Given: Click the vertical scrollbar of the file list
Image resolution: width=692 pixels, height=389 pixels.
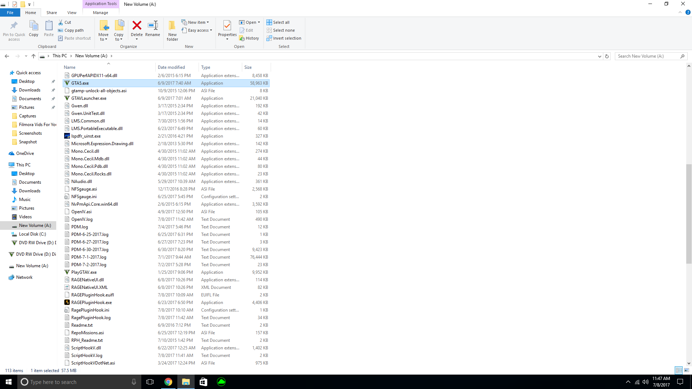Looking at the screenshot, I should click(x=689, y=214).
